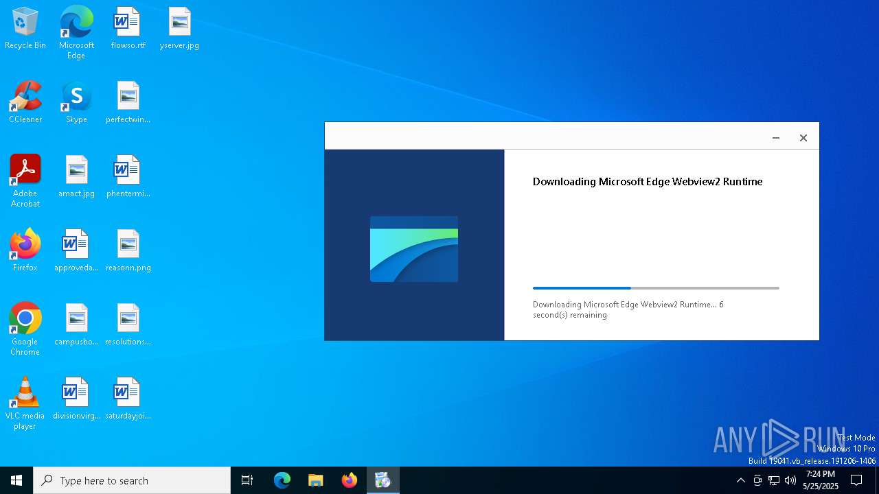Open the Windows Start menu
879x494 pixels.
[x=16, y=480]
